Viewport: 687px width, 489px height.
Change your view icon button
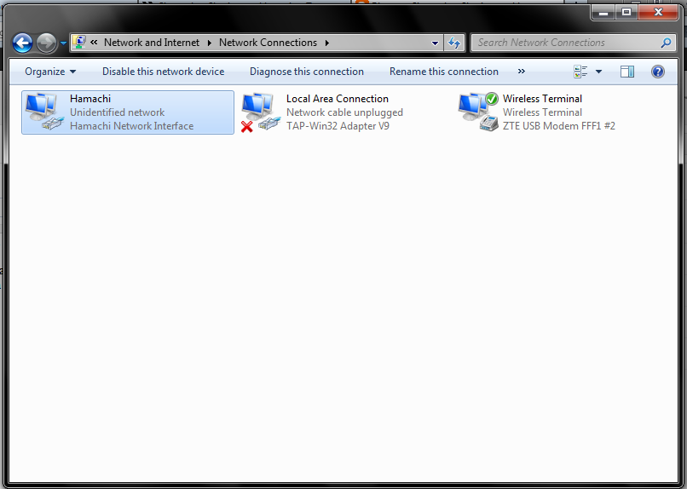[x=580, y=72]
